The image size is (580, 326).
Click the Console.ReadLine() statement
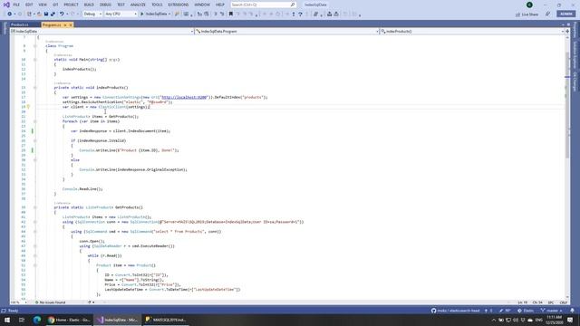[82, 189]
